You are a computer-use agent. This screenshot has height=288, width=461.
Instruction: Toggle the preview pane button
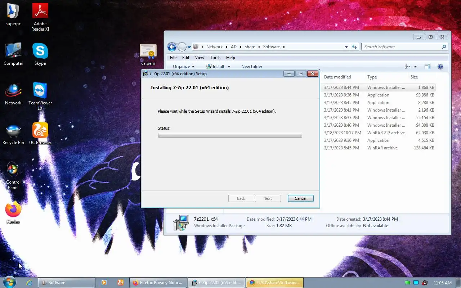[428, 67]
